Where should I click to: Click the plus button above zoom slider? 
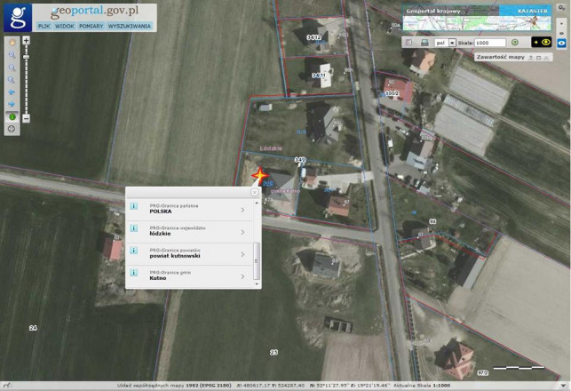[x=27, y=41]
